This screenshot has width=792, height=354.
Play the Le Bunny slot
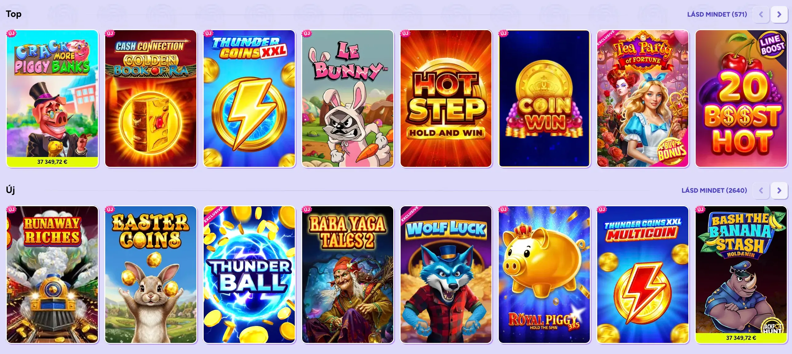pos(348,99)
